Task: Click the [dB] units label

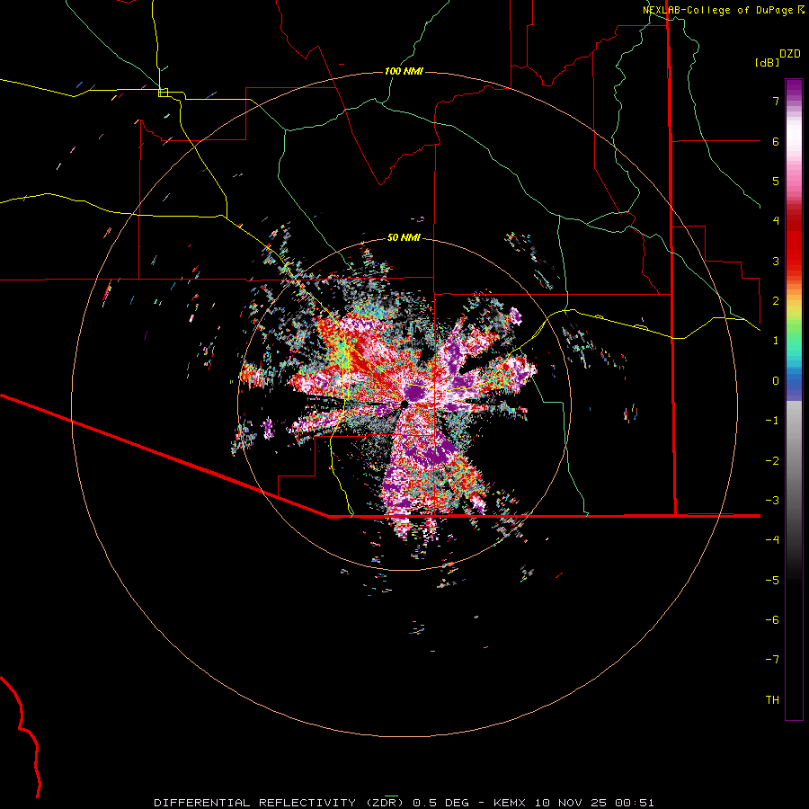Action: point(768,62)
